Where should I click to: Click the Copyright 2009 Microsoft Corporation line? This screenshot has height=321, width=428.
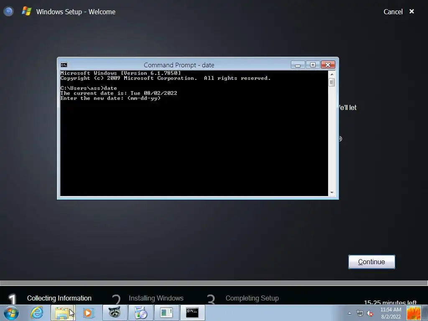click(x=166, y=78)
